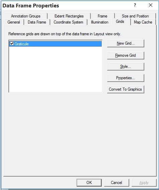Open the Map Cache tab
This screenshot has height=190, width=159.
[x=143, y=22]
